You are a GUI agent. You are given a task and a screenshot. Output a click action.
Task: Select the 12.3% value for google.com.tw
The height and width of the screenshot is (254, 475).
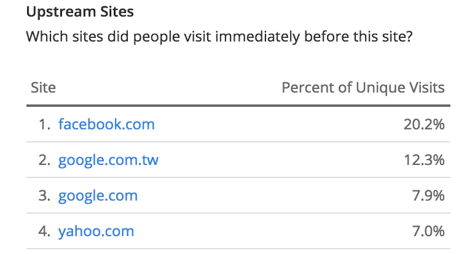pos(424,160)
